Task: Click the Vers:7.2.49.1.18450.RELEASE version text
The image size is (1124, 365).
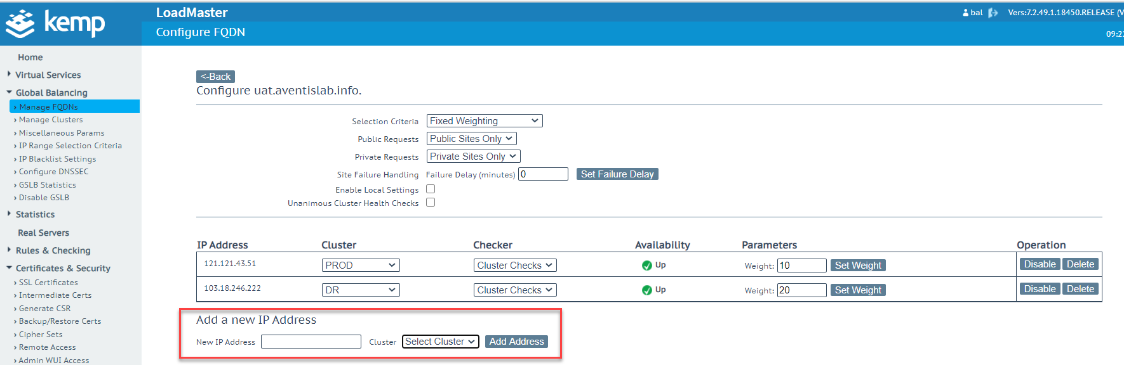Action: pos(1066,13)
